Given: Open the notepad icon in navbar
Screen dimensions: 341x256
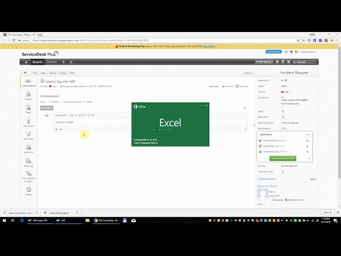Looking at the screenshot, I should [x=289, y=62].
